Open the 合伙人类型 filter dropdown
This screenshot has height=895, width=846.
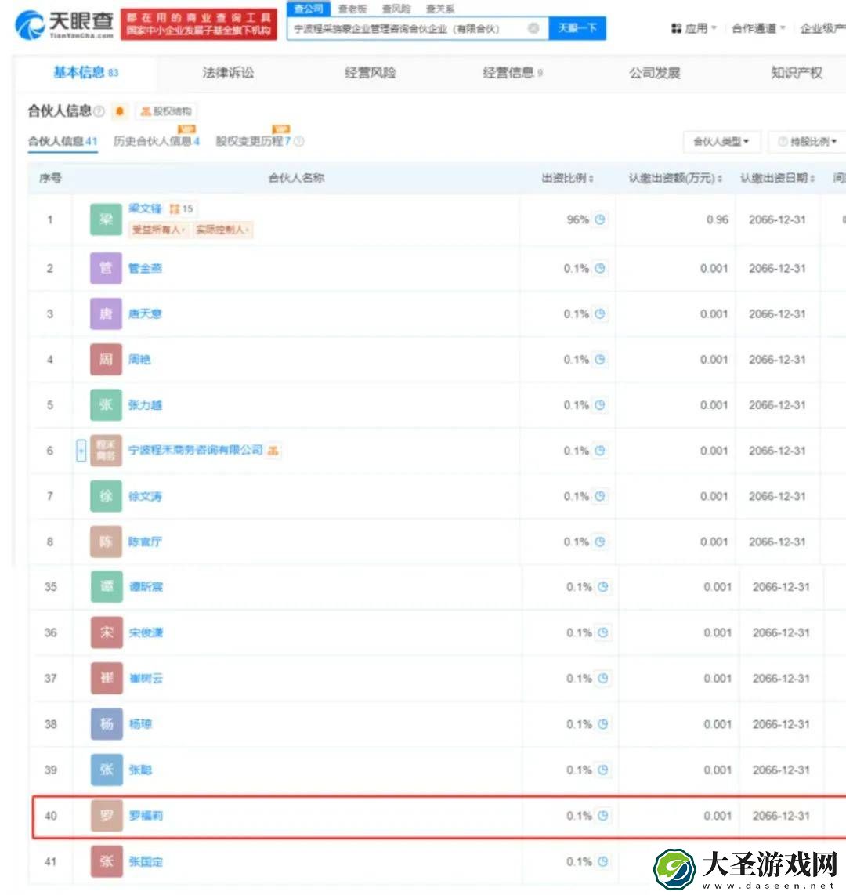(x=721, y=142)
